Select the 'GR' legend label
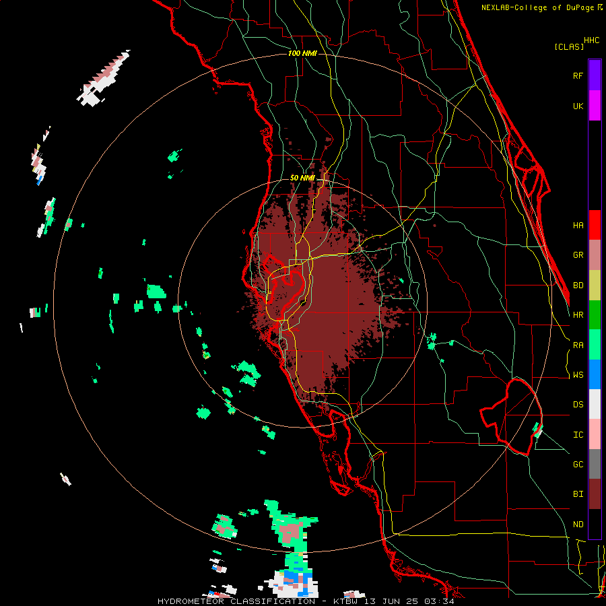 pos(578,255)
